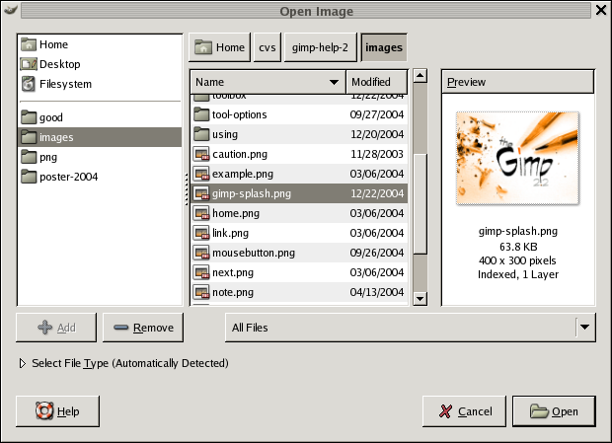
Task: Click the Filesystem drive icon
Action: (x=29, y=84)
